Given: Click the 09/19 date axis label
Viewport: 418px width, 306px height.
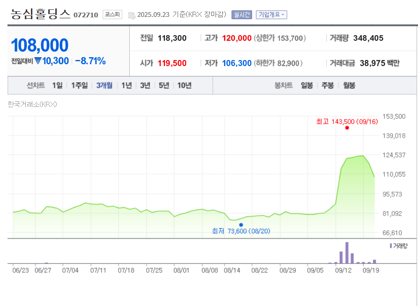Looking at the screenshot, I should click(371, 270).
